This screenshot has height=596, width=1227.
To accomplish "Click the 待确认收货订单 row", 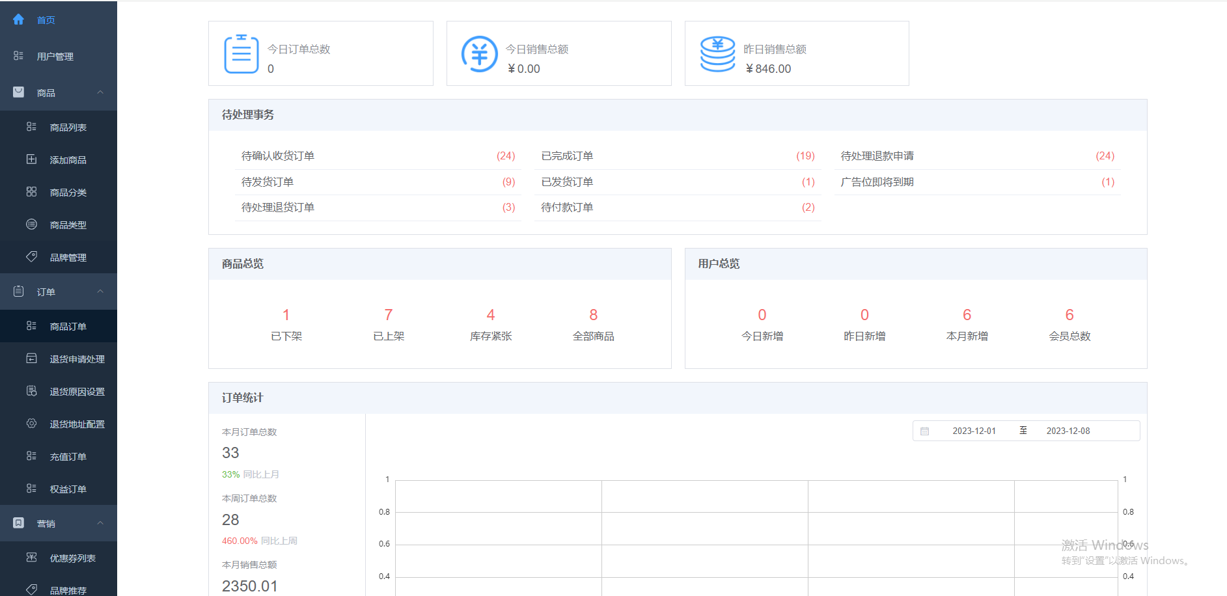I will 378,156.
